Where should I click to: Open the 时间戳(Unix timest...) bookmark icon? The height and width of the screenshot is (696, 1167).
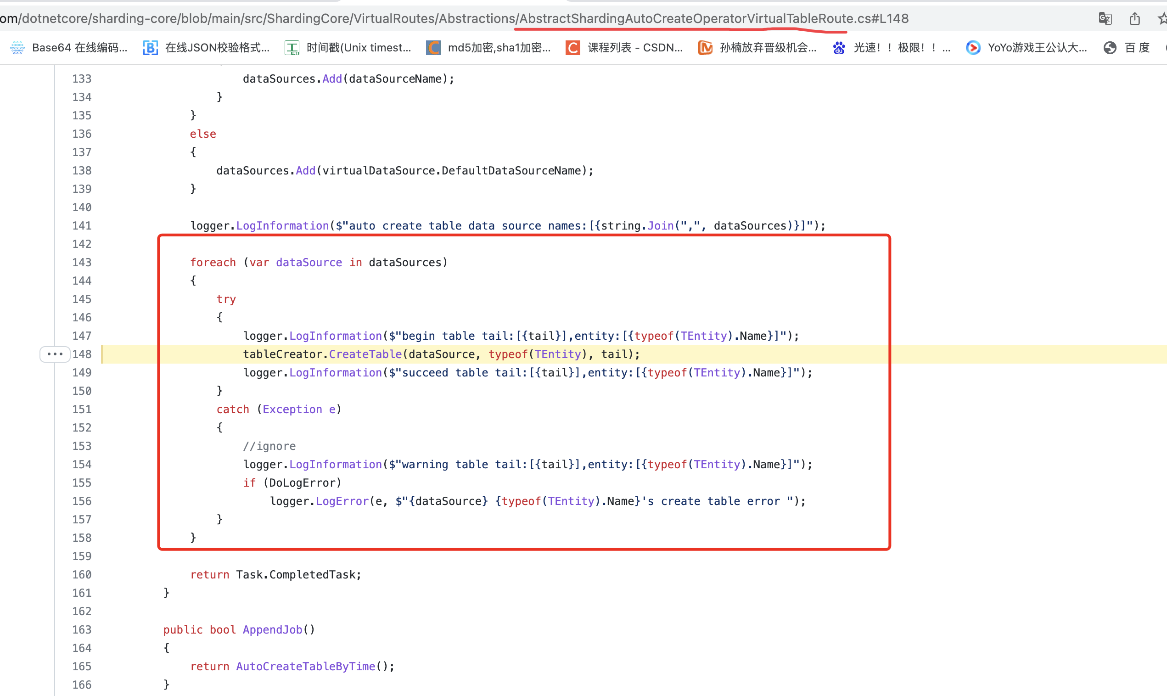292,47
